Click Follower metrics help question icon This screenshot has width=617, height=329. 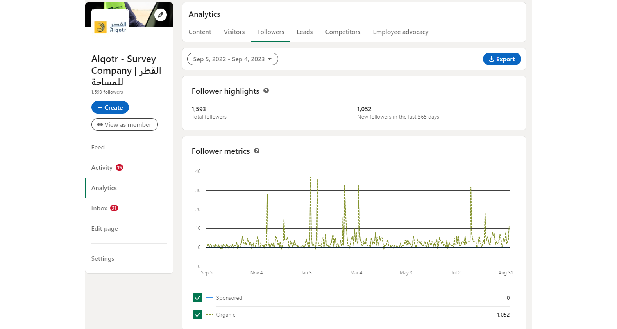257,151
